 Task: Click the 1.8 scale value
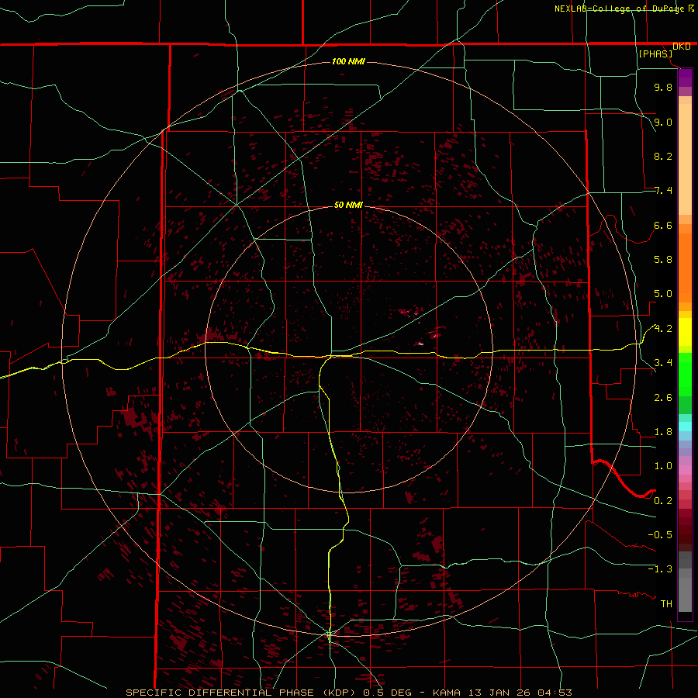click(x=663, y=432)
